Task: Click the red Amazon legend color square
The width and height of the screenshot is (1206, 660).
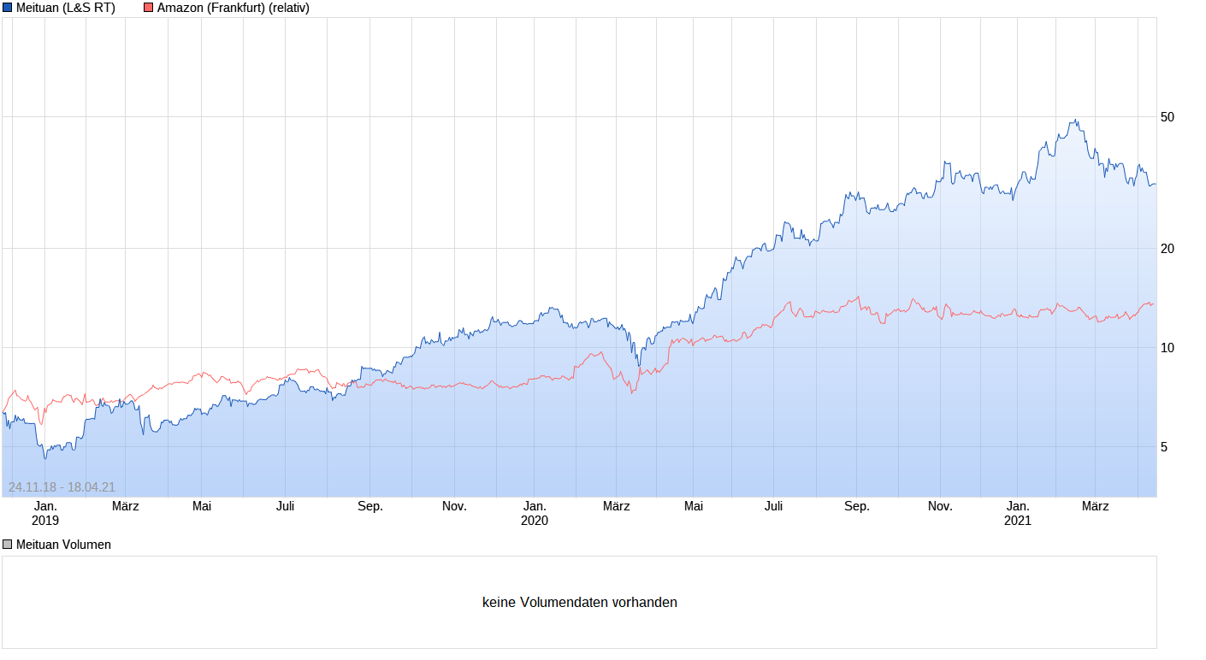Action: [x=149, y=8]
